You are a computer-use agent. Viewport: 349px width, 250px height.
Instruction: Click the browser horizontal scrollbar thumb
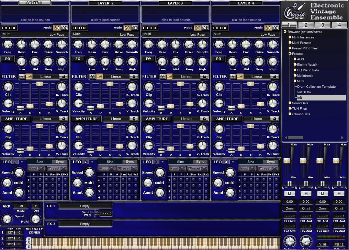295,138
